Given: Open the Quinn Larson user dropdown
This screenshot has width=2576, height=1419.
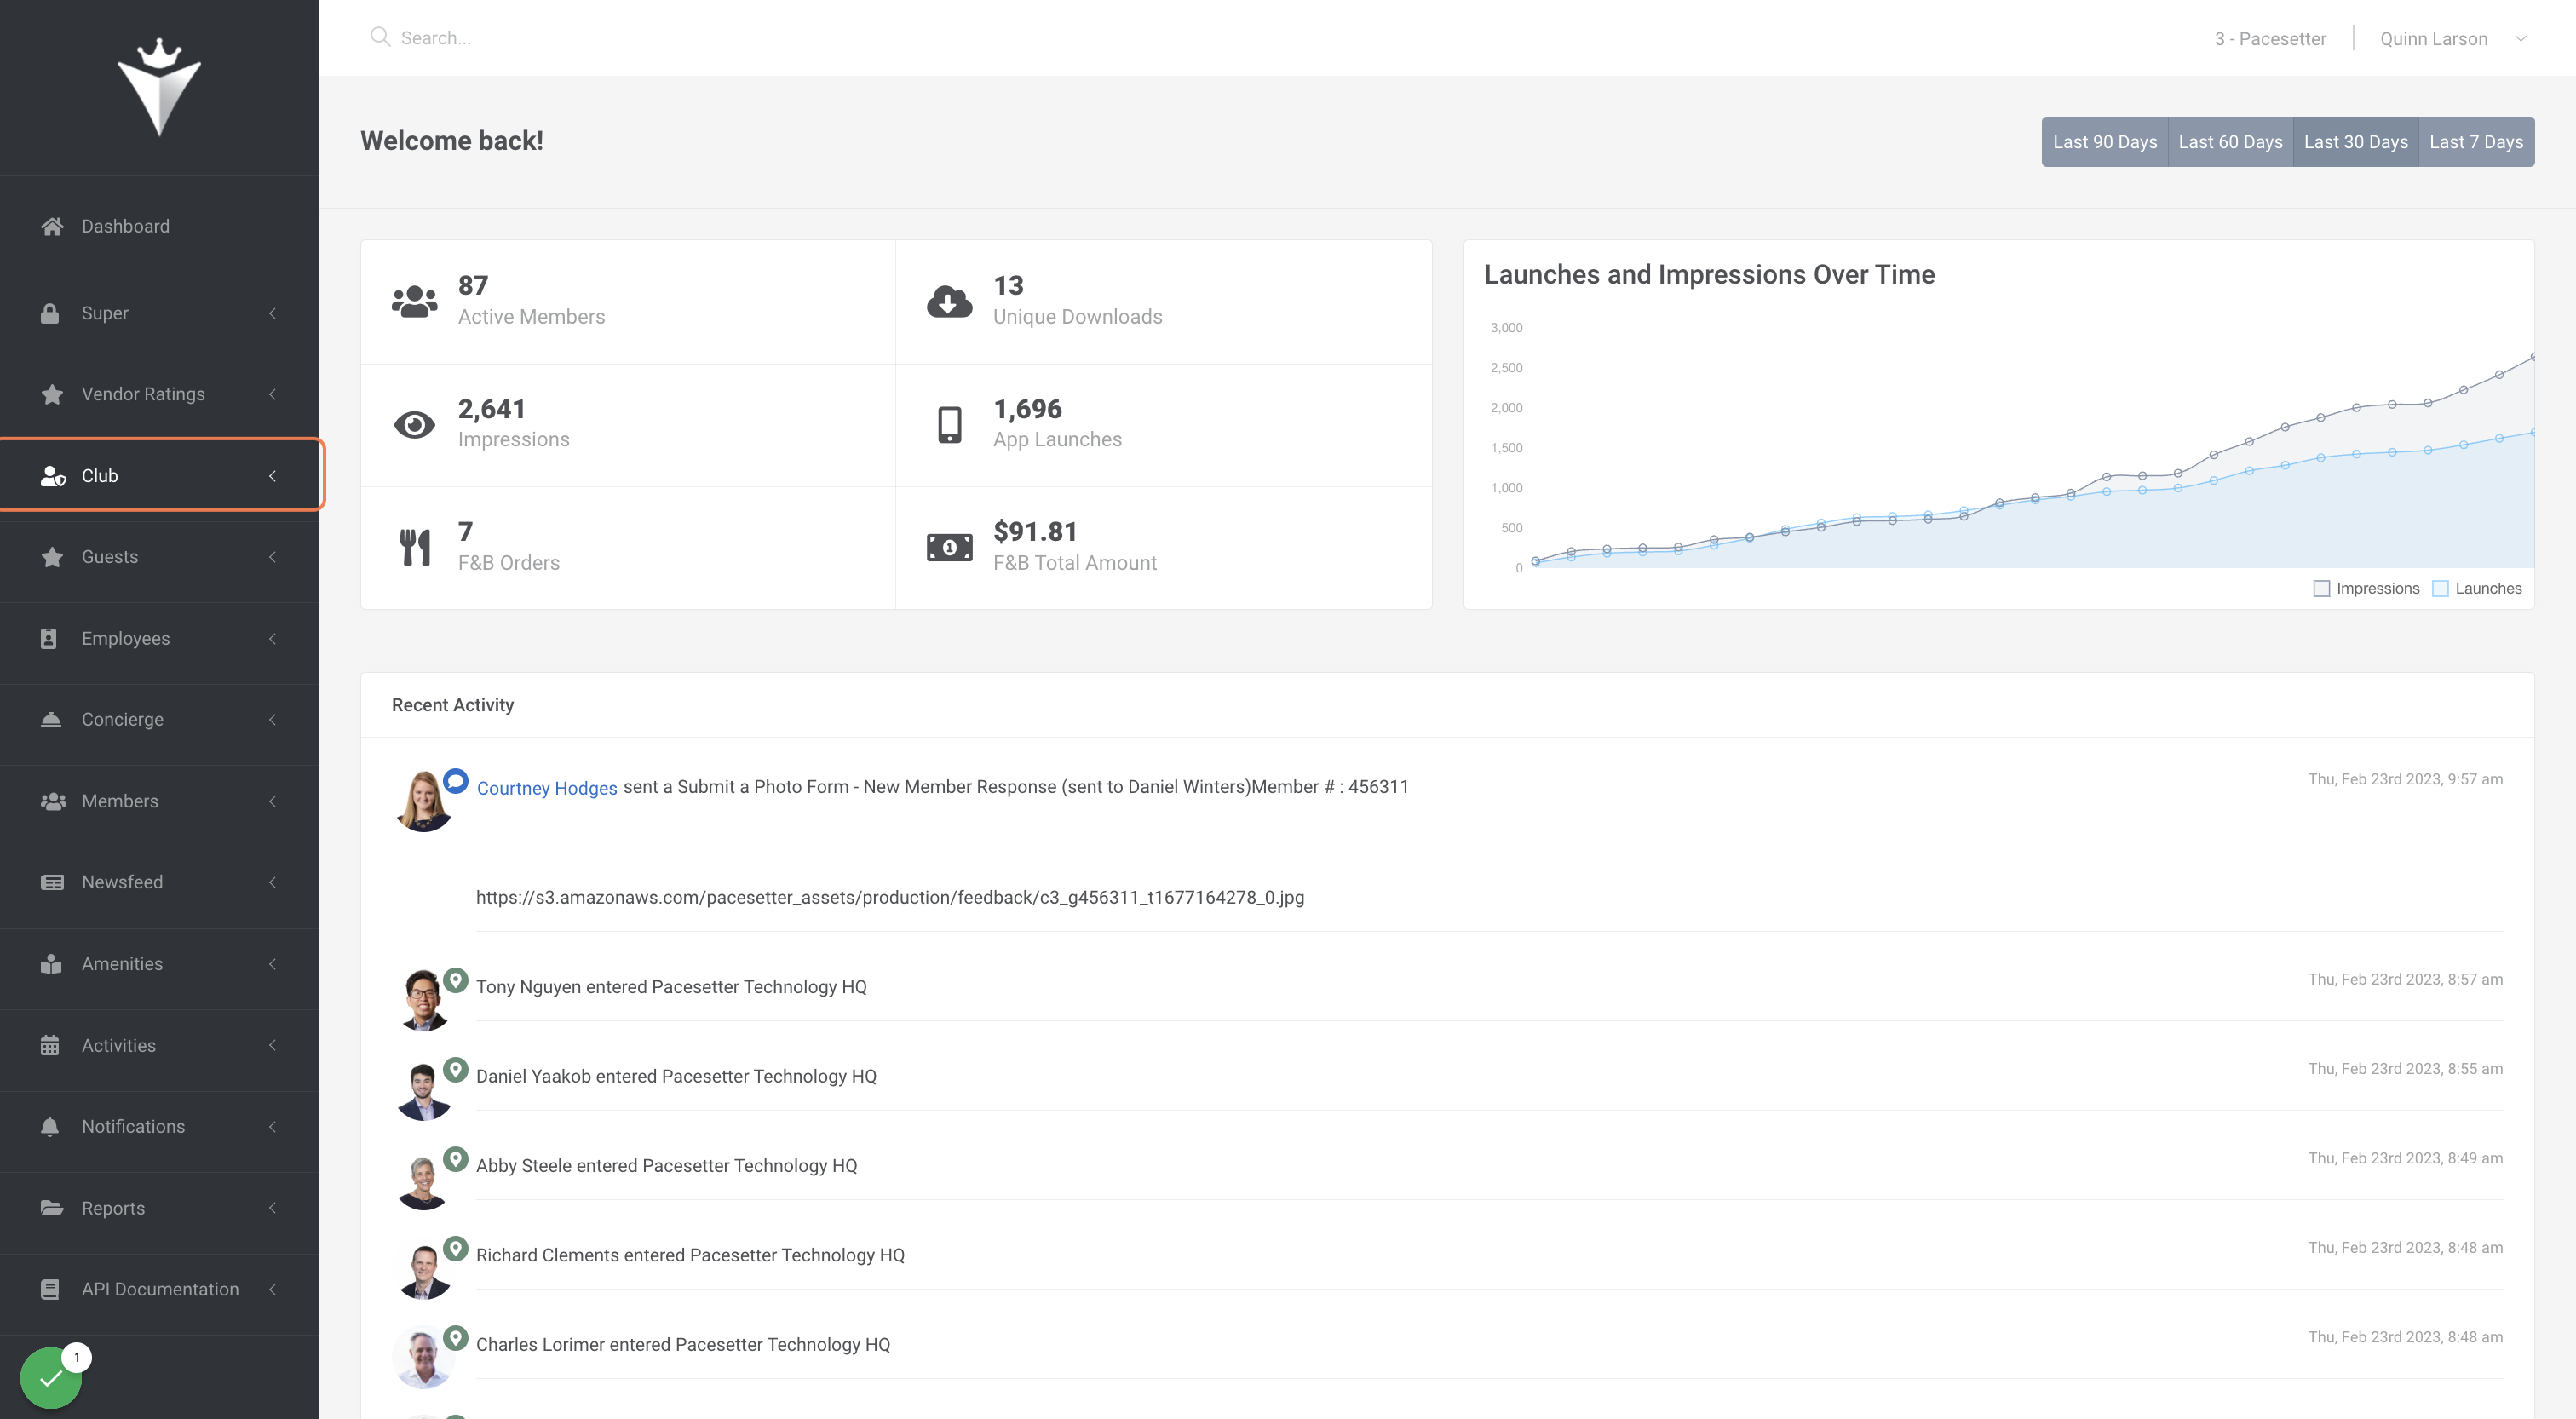Looking at the screenshot, I should coord(2453,38).
